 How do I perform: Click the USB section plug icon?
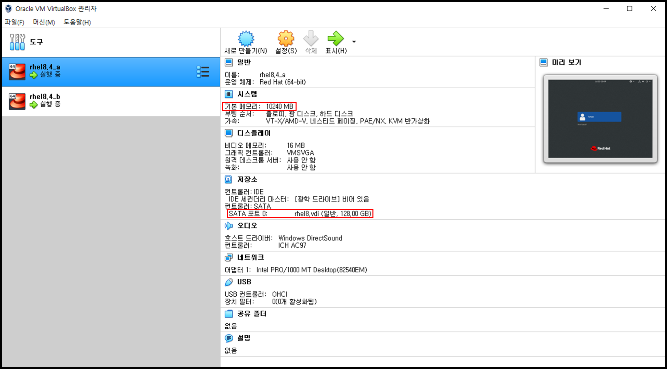pyautogui.click(x=228, y=282)
